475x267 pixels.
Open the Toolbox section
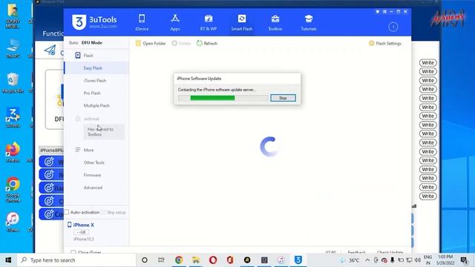(x=275, y=23)
